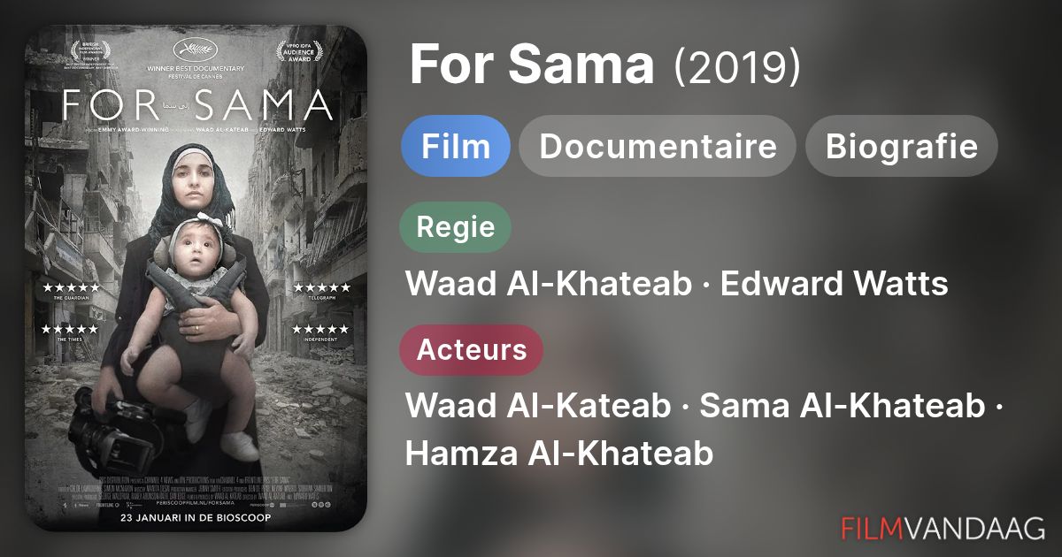
Task: Click the Regie label
Action: 456,227
